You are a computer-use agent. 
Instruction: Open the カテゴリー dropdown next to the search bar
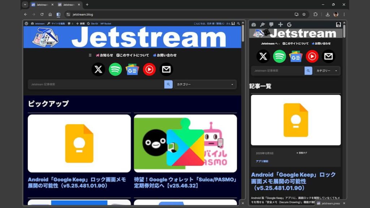click(x=205, y=84)
